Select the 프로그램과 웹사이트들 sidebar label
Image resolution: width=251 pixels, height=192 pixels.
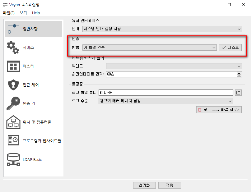42,141
